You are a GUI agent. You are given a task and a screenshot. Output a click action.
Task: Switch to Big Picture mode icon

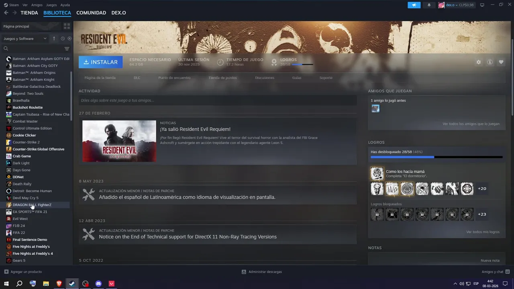coord(482,5)
